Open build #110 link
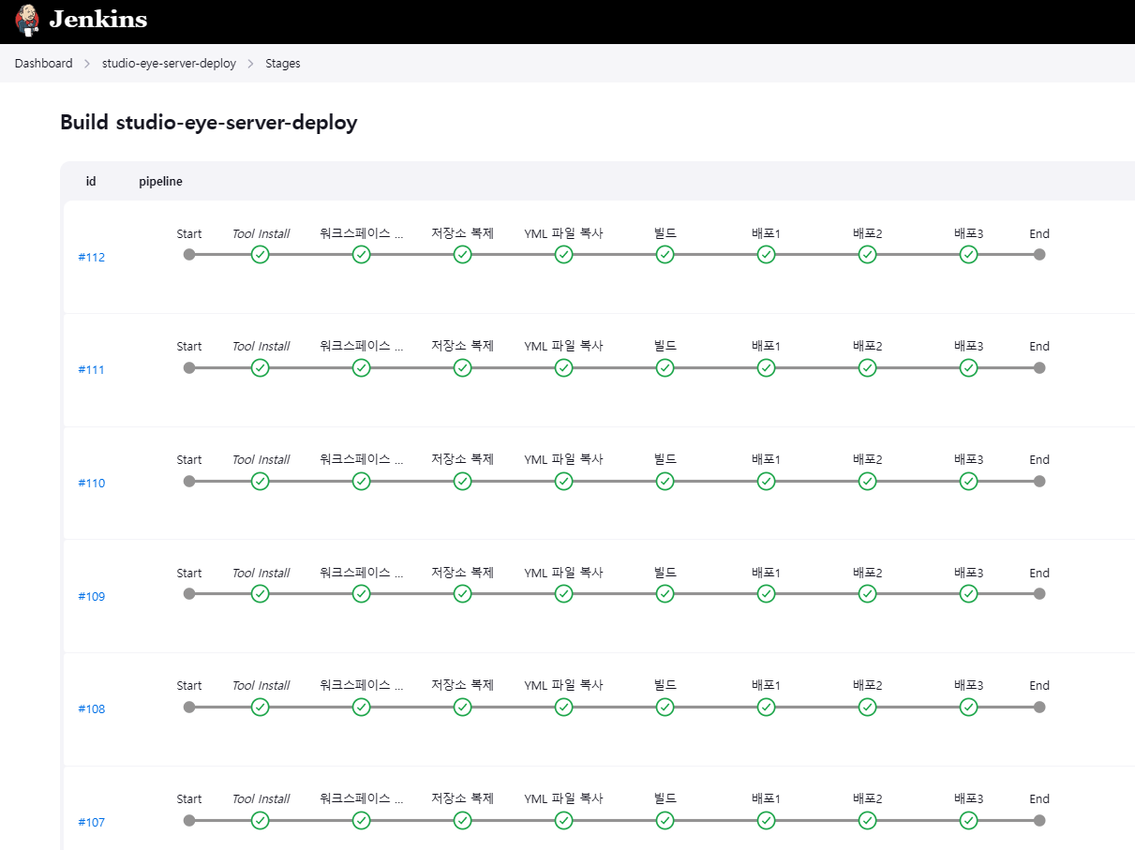 click(92, 484)
